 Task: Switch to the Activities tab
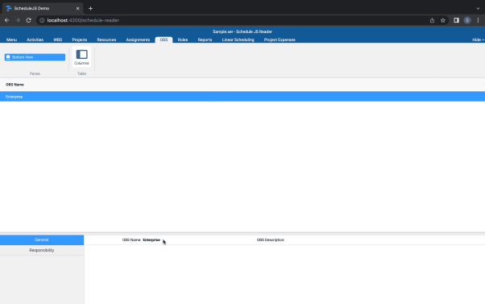tap(35, 40)
